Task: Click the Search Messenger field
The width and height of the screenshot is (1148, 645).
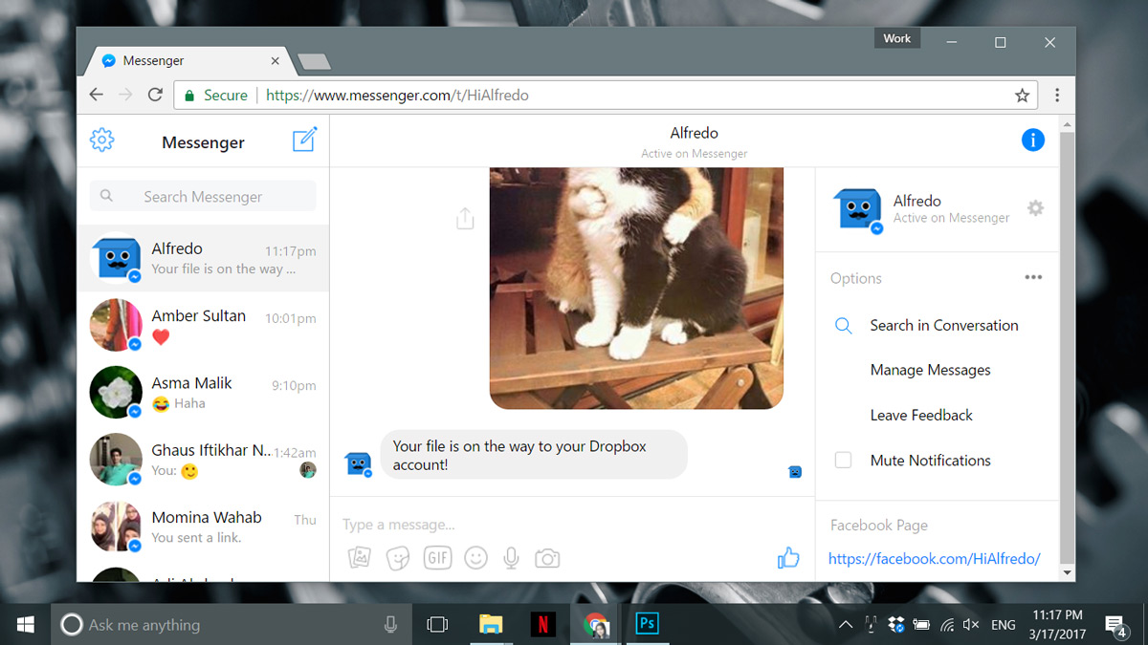Action: [203, 196]
